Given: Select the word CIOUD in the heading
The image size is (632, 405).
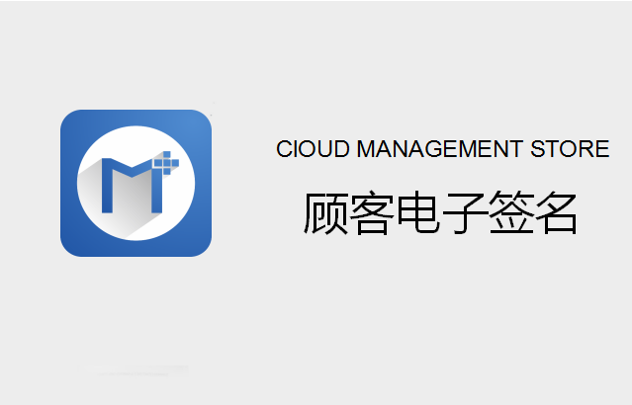Looking at the screenshot, I should tap(313, 149).
